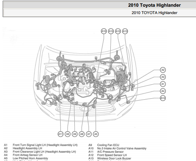The image size is (196, 161).
Task: Click the A8 callout circle below the diagram
Action: coord(81,134)
